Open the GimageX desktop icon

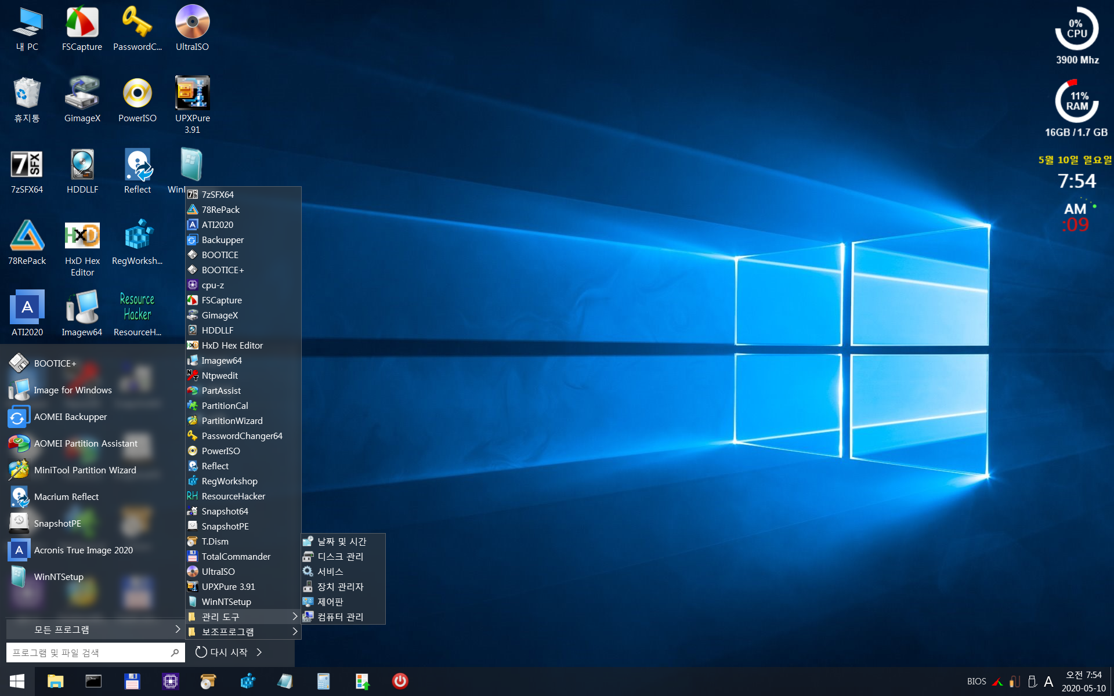(x=82, y=100)
